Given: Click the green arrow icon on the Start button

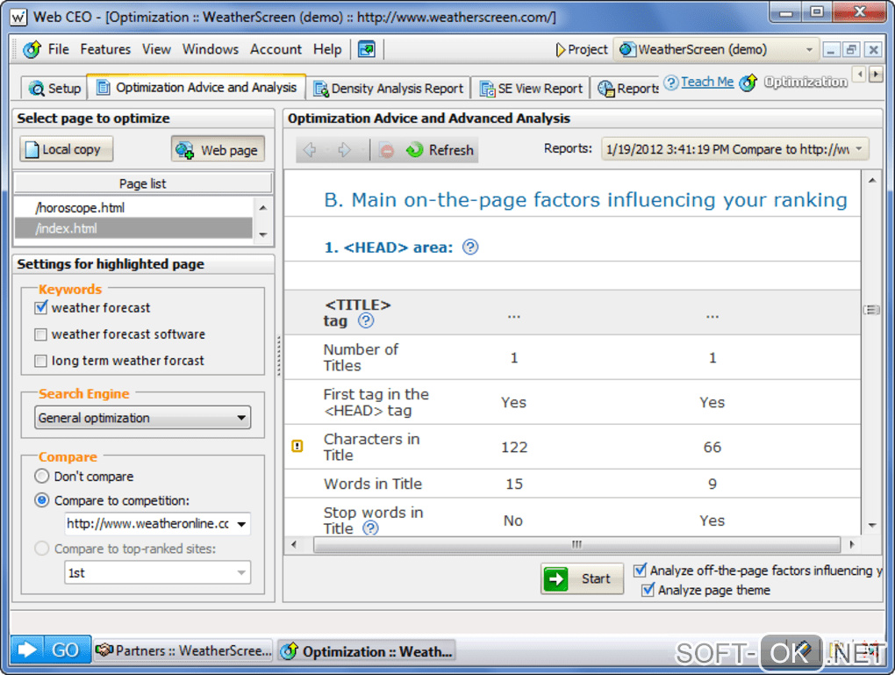Looking at the screenshot, I should [556, 579].
